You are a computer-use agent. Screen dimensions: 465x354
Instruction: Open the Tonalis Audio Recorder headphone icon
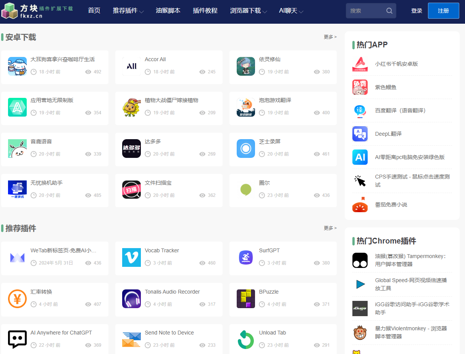[x=131, y=299]
